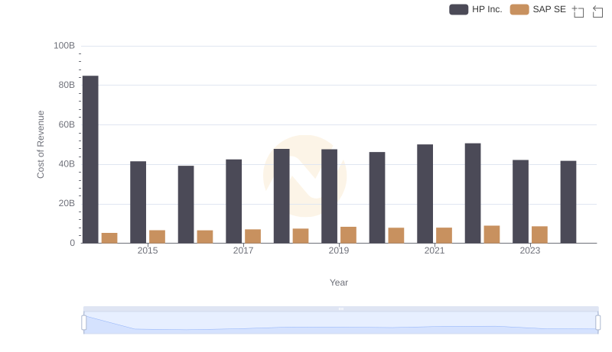Click the 2021 x-axis label
Screen dimensions: 612x352
[435, 250]
